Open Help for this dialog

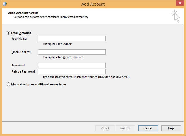coord(171,128)
